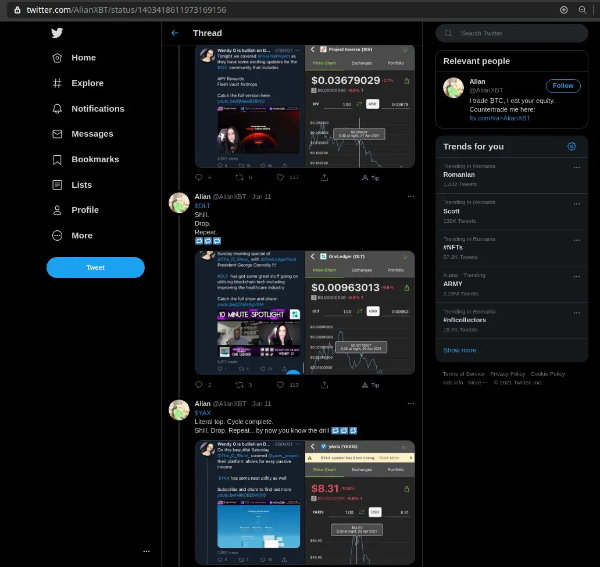Viewport: 600px width, 567px height.
Task: Open Jun 11 timestamp of $YAX tweet
Action: 262,404
